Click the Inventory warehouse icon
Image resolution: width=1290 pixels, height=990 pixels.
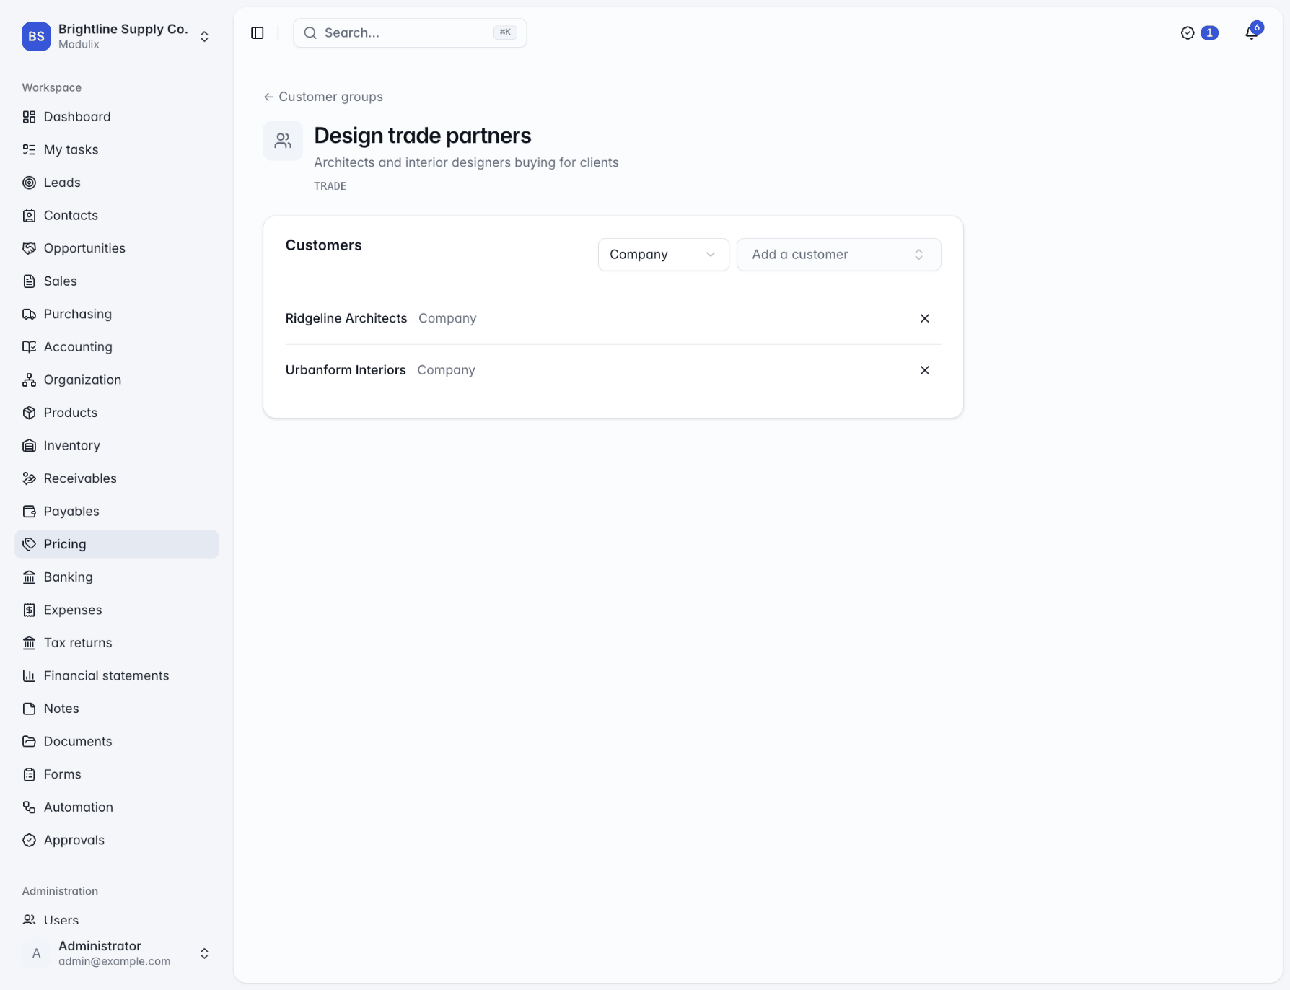click(x=29, y=445)
